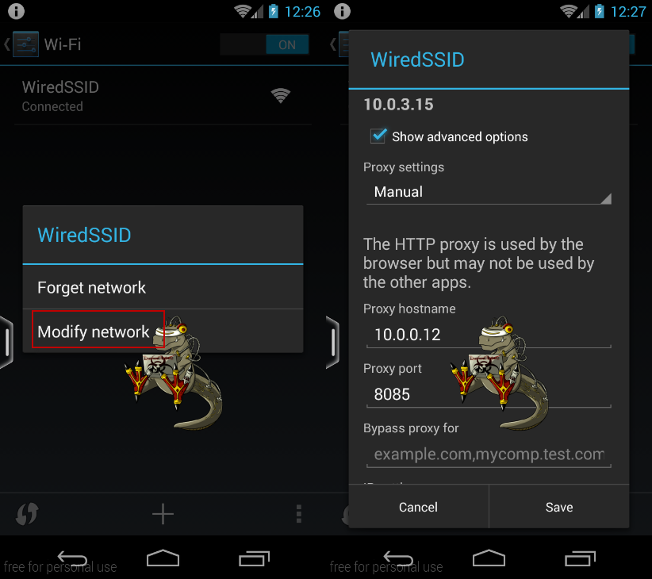The width and height of the screenshot is (652, 579).
Task: Tap the home button on right phone
Action: [x=489, y=558]
